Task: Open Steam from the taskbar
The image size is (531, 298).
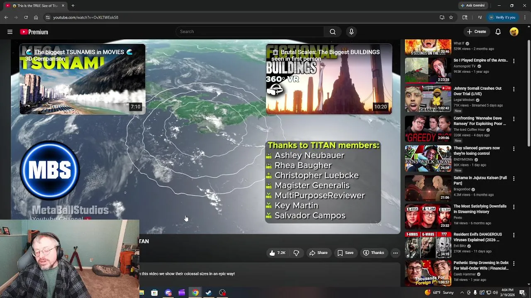Action: pos(209,293)
